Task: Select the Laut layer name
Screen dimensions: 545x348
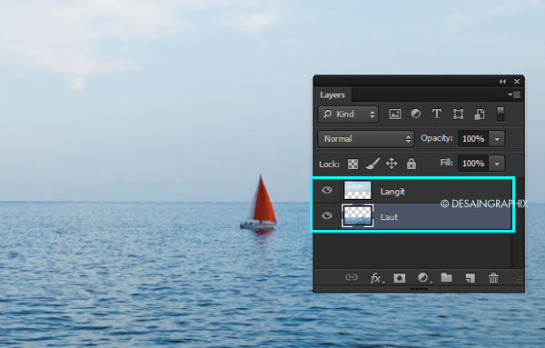Action: tap(390, 217)
